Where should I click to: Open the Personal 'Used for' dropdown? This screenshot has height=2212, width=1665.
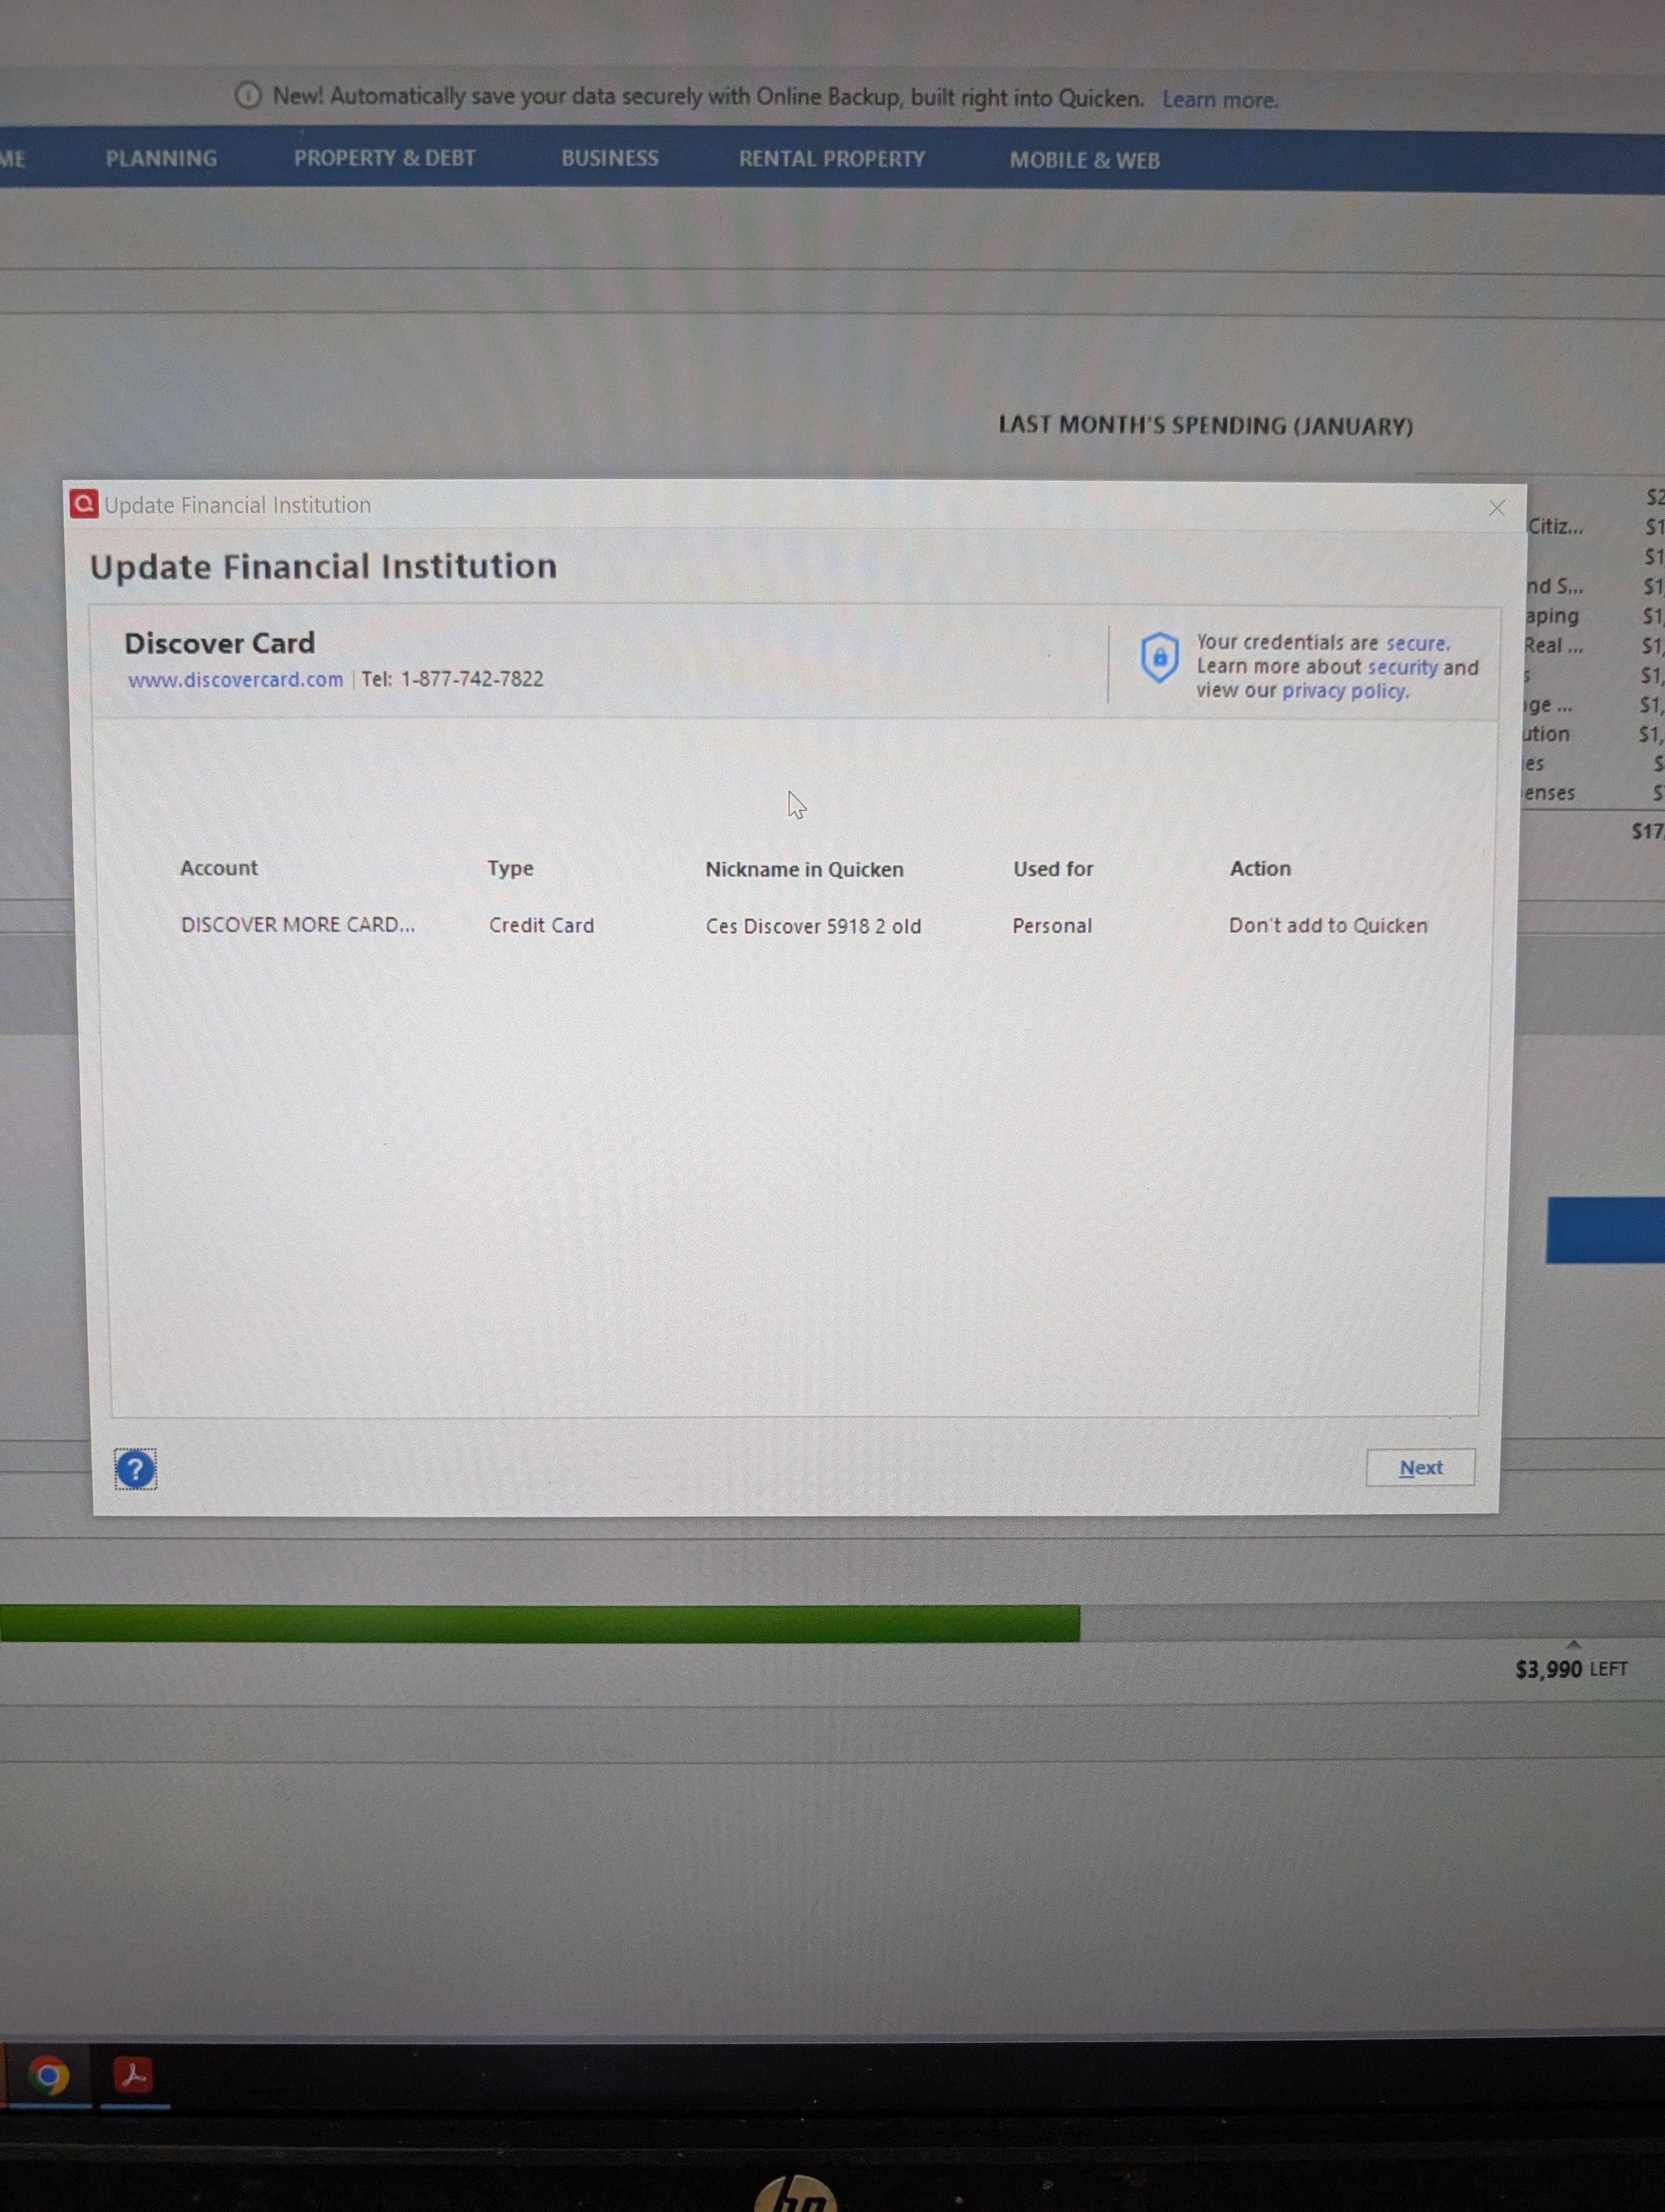point(1051,926)
